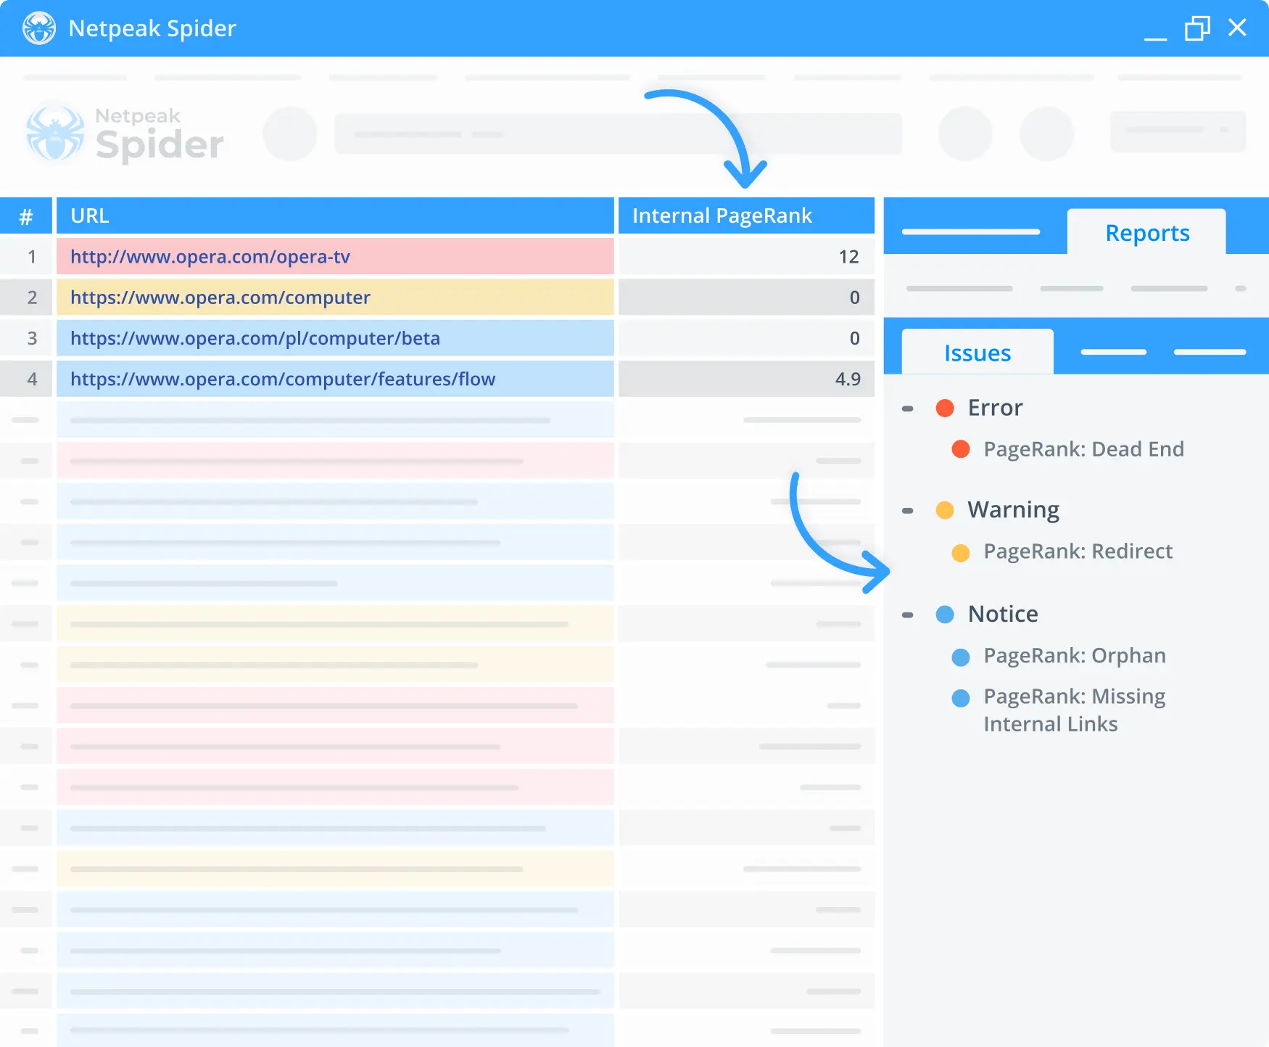1269x1047 pixels.
Task: Click the URL address input bar in the toolbar
Action: 619,134
